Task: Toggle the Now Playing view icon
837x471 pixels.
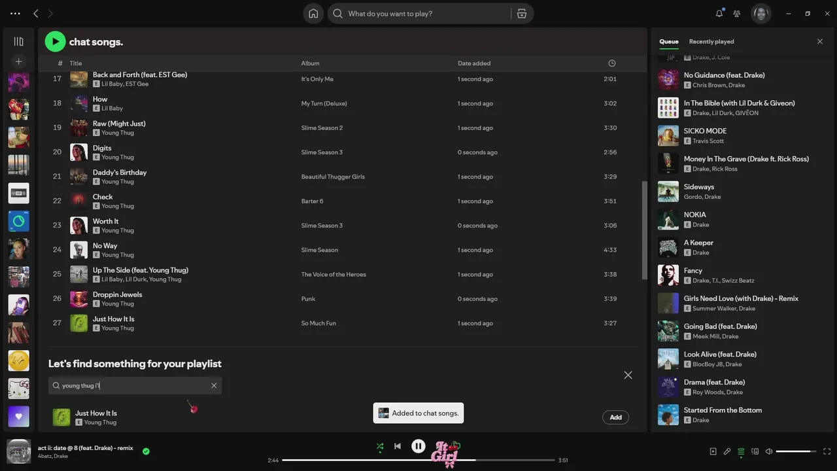Action: tap(713, 451)
